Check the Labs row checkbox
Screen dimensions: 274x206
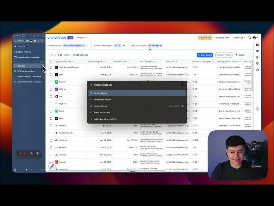coord(51,75)
